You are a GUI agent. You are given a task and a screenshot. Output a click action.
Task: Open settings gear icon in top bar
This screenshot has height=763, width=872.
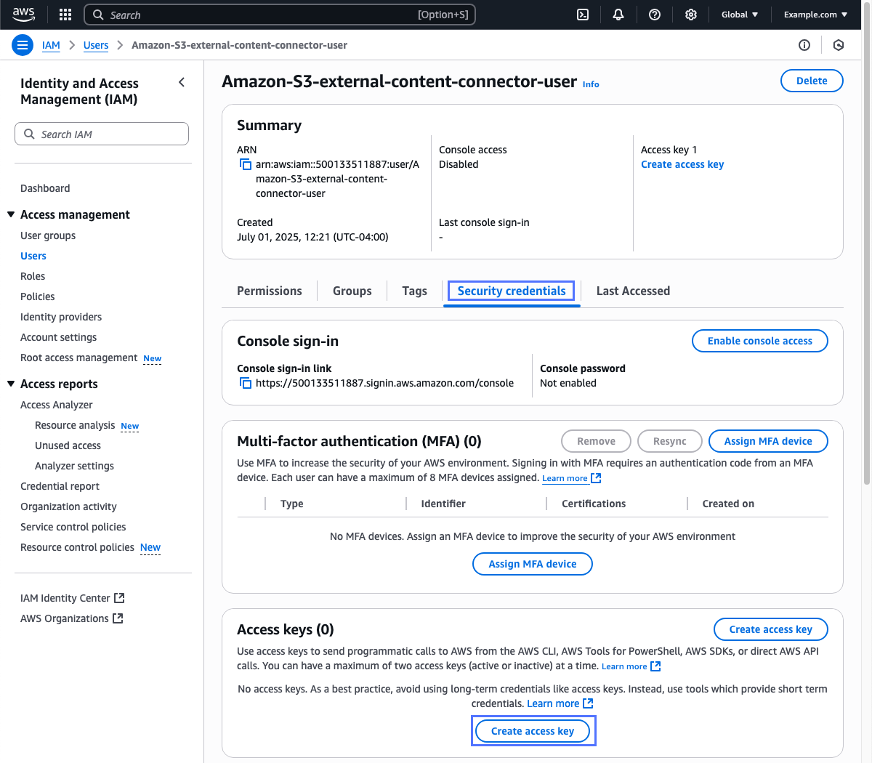tap(691, 15)
